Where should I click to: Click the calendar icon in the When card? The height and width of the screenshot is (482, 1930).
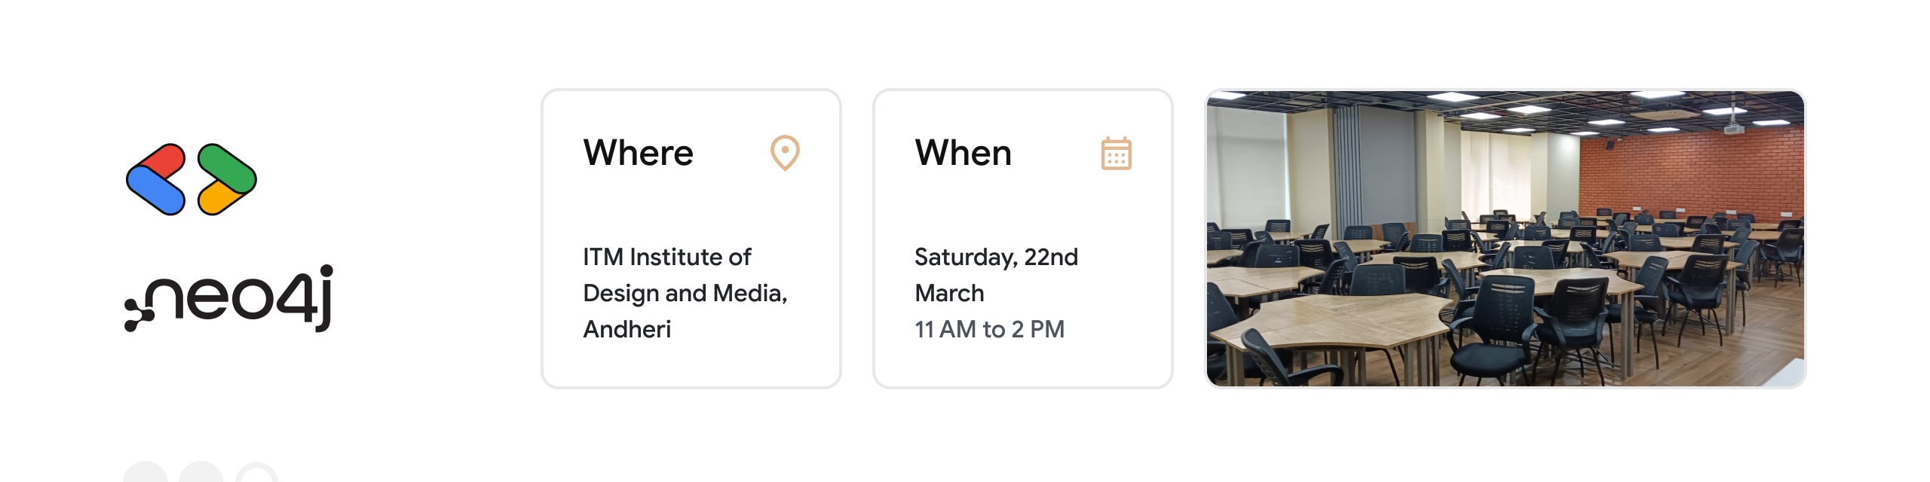pyautogui.click(x=1116, y=154)
